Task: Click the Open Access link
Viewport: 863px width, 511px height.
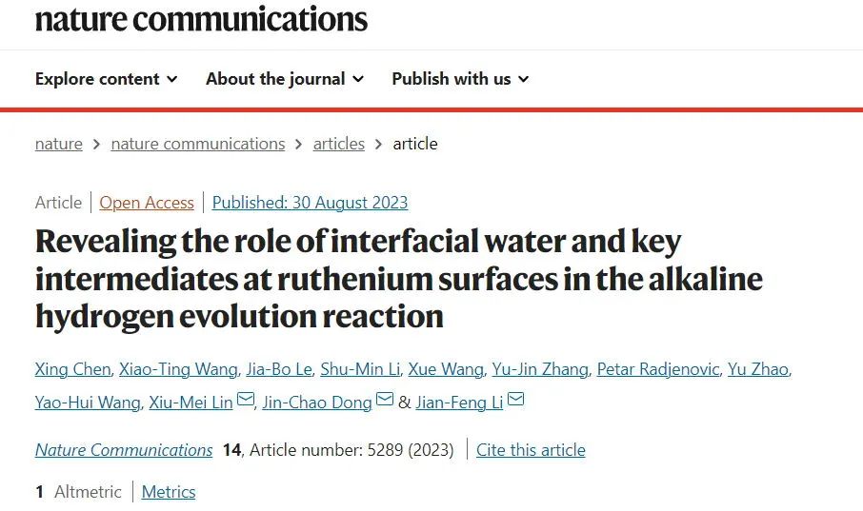Action: (x=147, y=203)
